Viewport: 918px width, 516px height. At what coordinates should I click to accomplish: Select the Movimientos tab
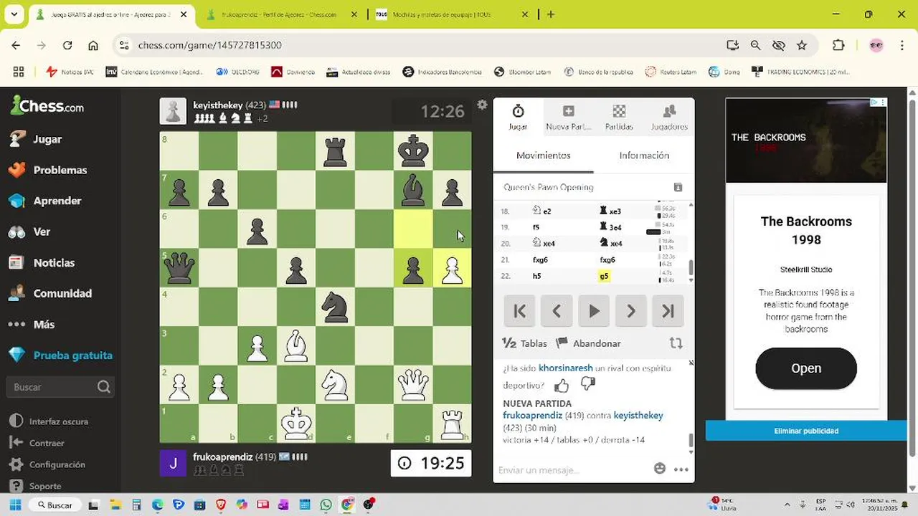click(544, 156)
